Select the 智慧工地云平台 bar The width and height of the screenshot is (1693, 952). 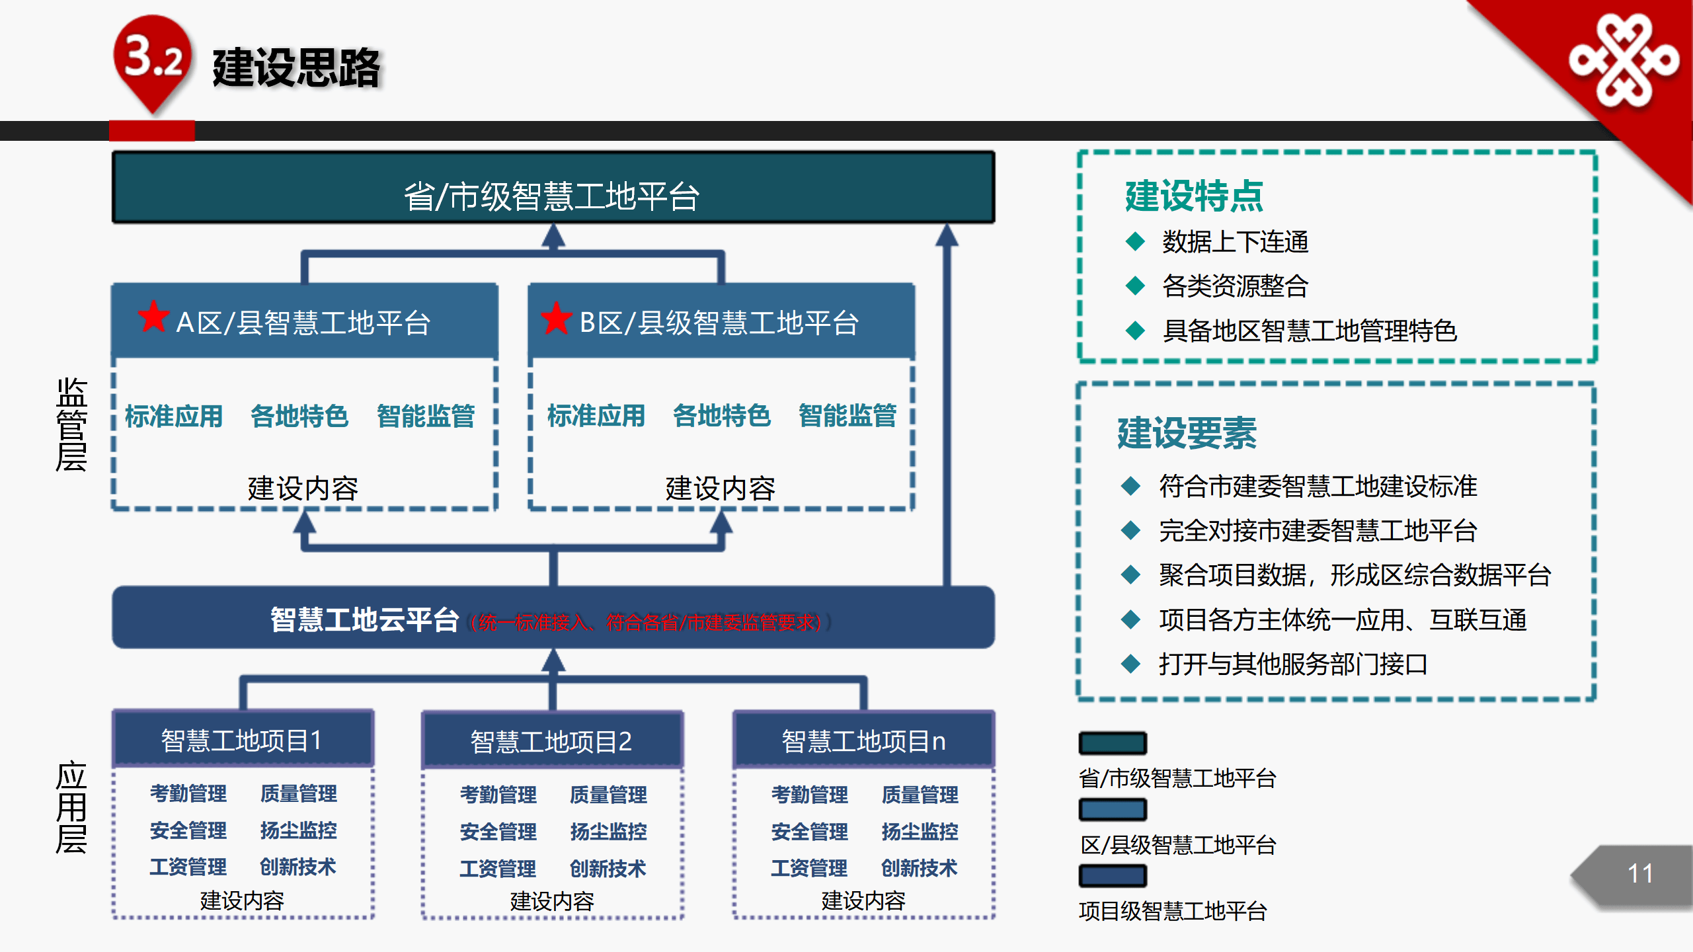point(553,617)
